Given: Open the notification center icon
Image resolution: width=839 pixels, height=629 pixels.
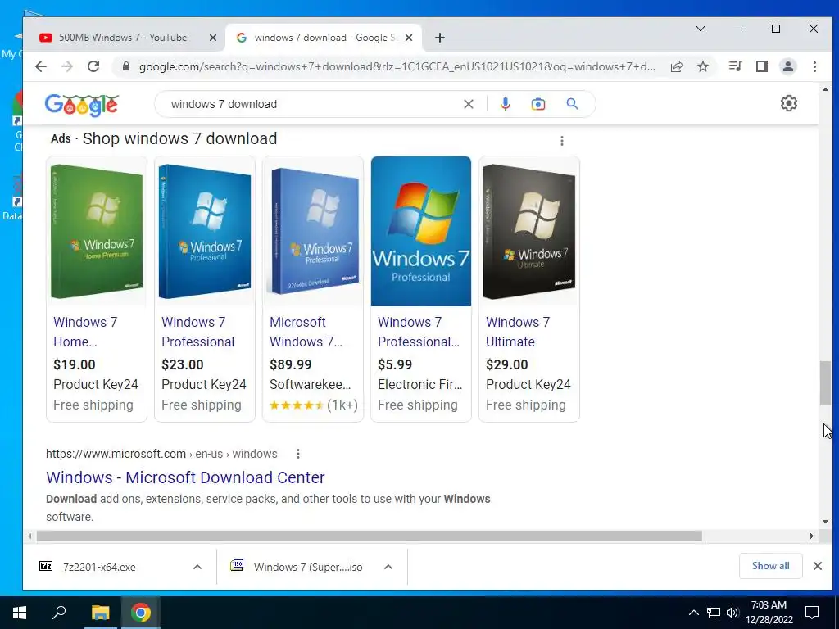Looking at the screenshot, I should [x=812, y=613].
